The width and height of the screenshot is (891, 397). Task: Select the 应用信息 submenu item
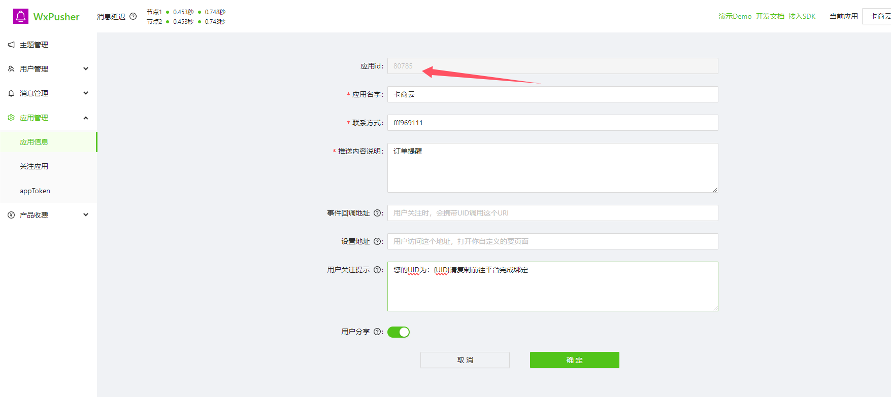(48, 142)
